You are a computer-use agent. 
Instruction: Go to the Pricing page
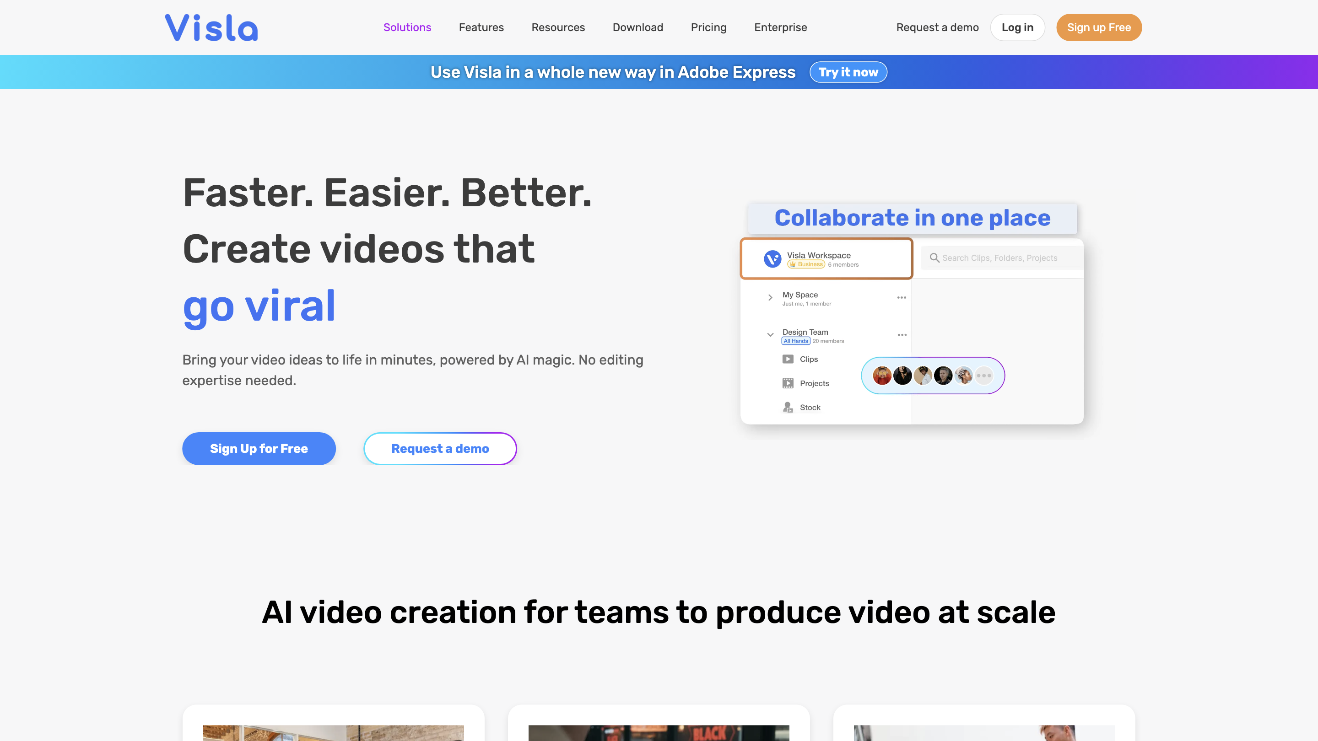708,27
